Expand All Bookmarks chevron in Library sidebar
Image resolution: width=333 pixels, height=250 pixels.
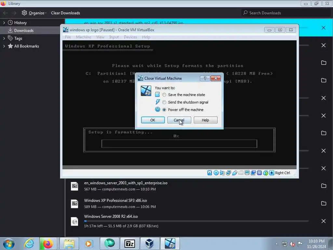pos(4,46)
